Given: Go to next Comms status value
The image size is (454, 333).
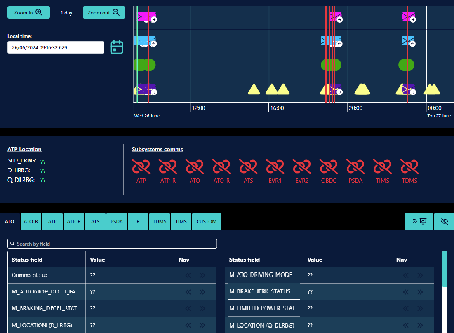Looking at the screenshot, I should pos(202,276).
